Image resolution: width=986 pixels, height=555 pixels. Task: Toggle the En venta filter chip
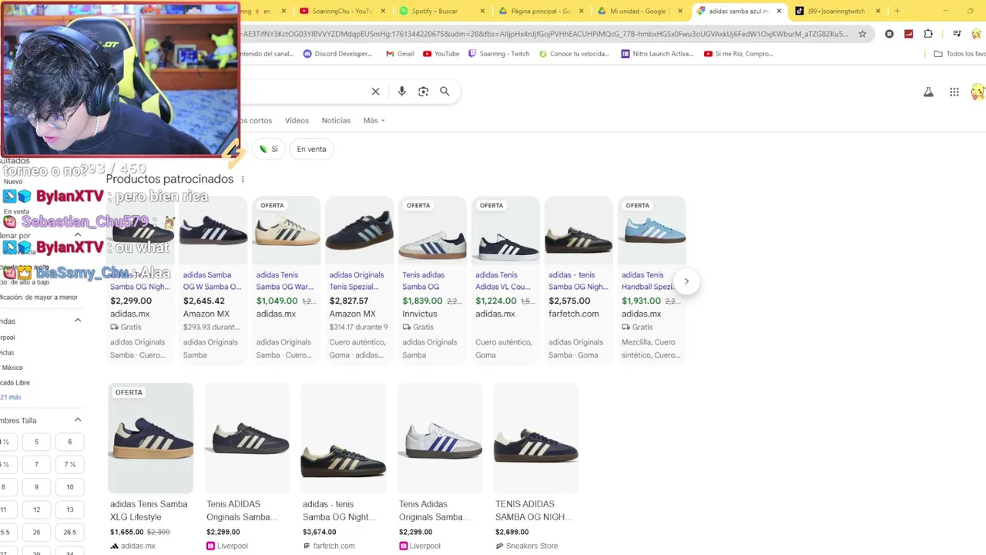tap(311, 149)
